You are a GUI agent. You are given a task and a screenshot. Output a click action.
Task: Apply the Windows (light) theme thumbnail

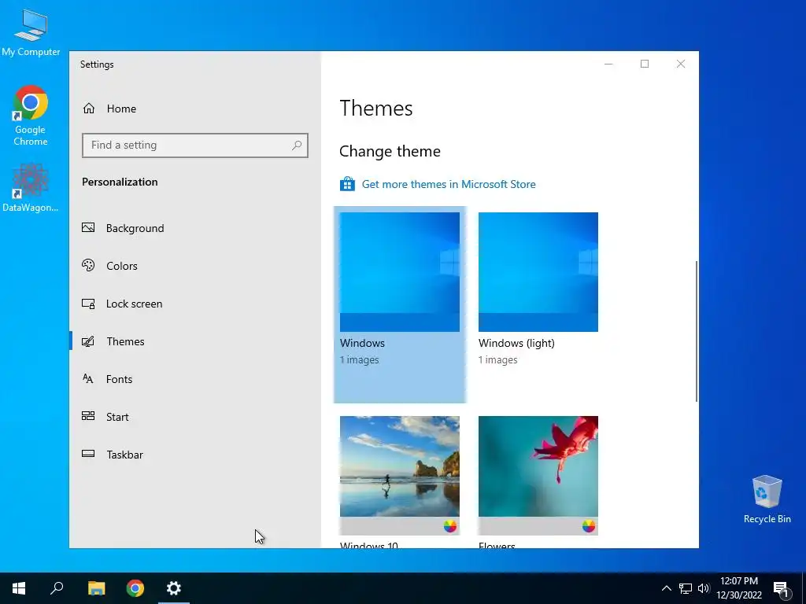pos(538,271)
